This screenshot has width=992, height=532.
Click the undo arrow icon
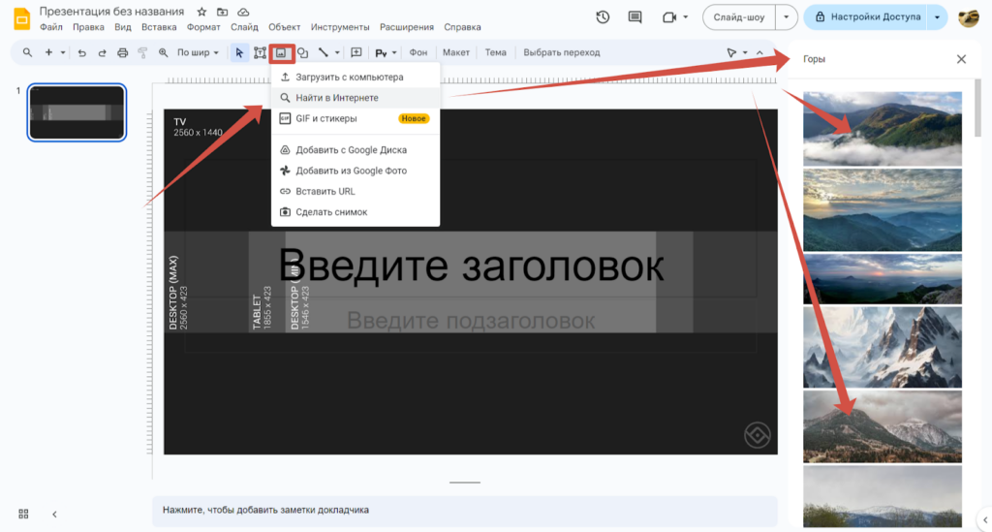(81, 53)
